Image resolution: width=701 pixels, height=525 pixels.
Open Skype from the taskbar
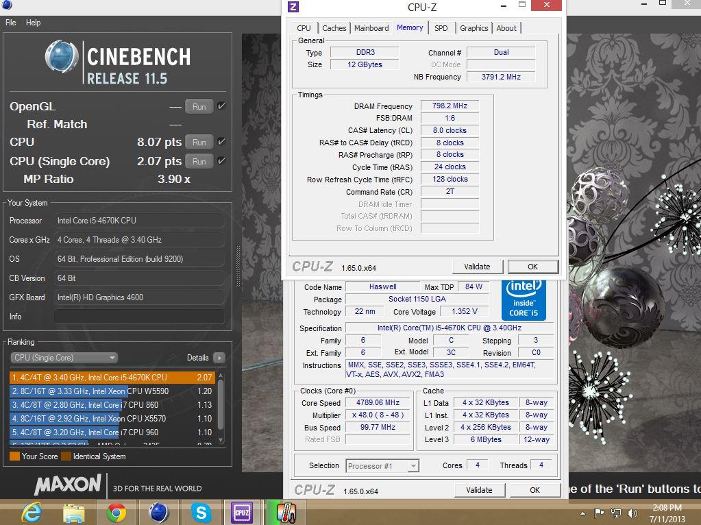coord(201,513)
